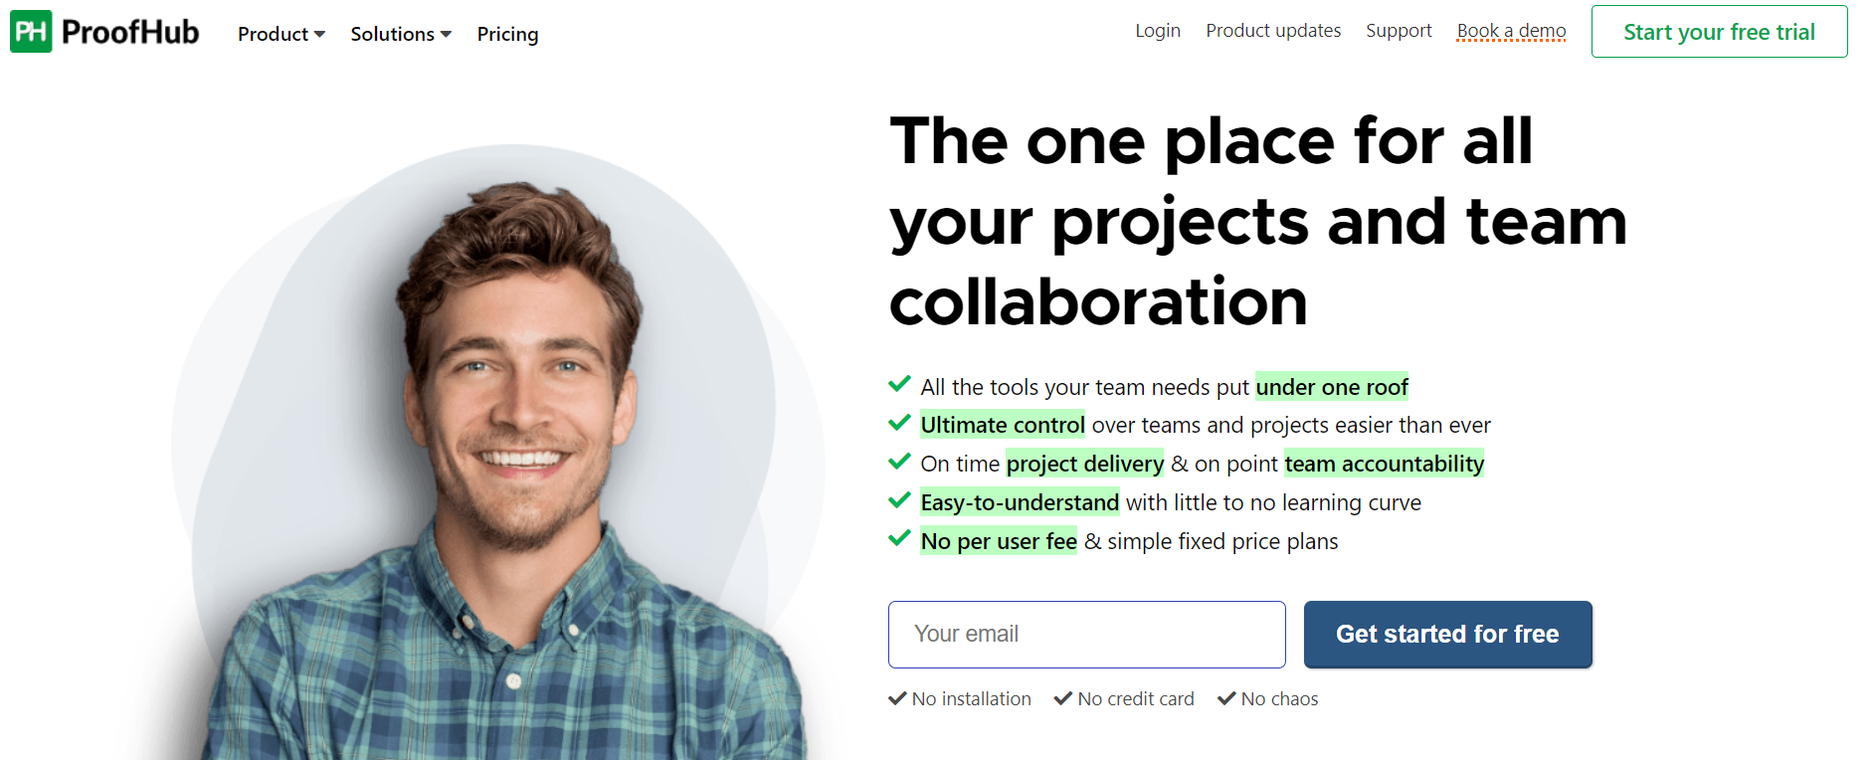The image size is (1874, 760).
Task: Go to the Login page
Action: pyautogui.click(x=1158, y=31)
